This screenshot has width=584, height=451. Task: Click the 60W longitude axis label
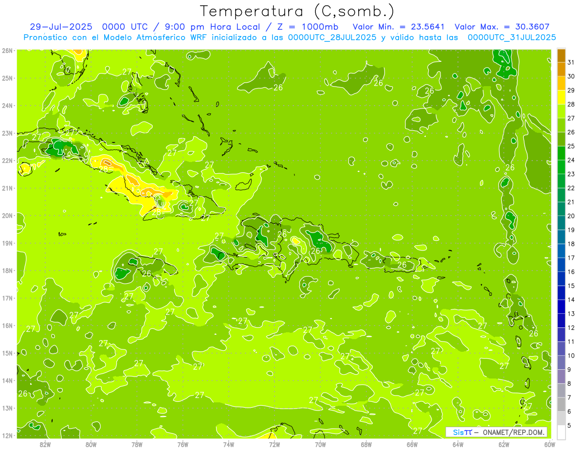point(550,444)
